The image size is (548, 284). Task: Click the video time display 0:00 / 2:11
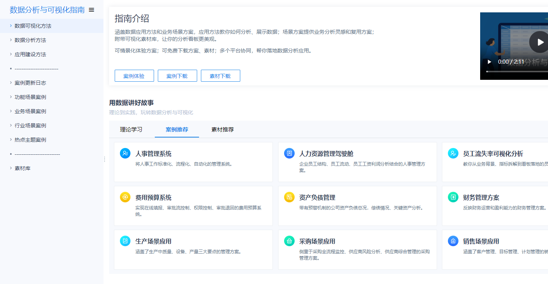pos(511,62)
